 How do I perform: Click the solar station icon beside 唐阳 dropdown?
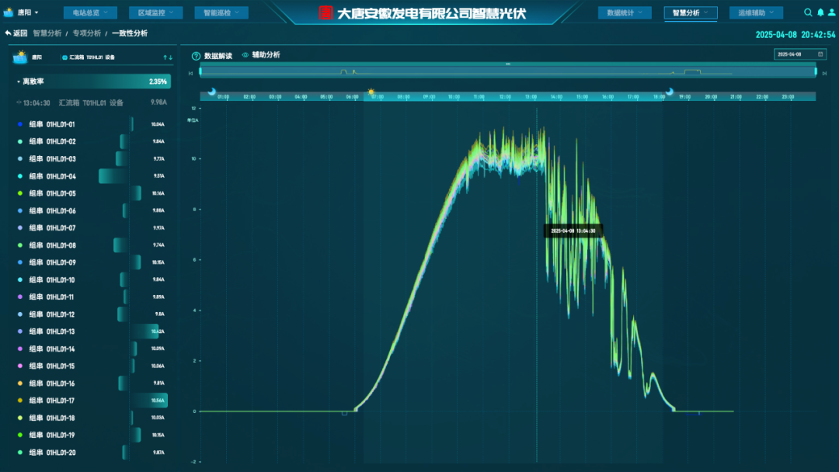click(x=8, y=12)
